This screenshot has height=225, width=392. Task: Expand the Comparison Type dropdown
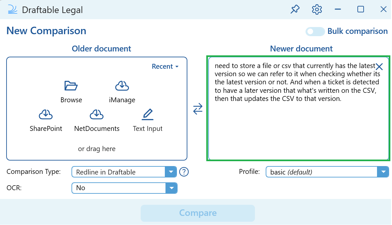click(x=171, y=172)
